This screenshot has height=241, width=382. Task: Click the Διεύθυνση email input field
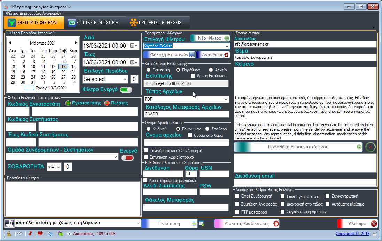click(305, 183)
